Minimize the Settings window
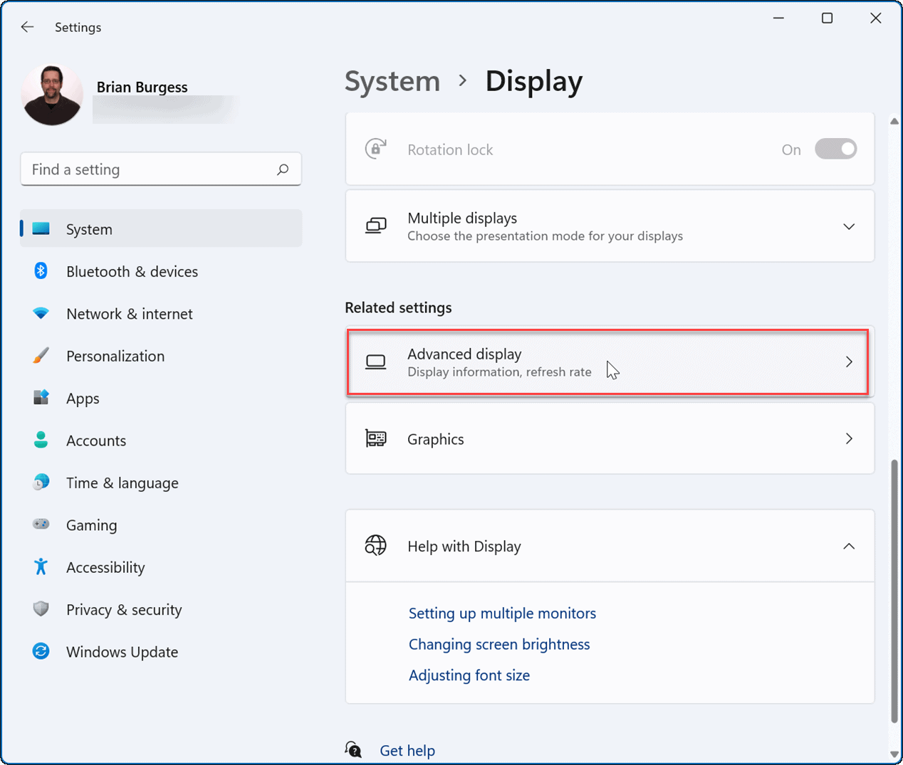Image resolution: width=903 pixels, height=765 pixels. 778,18
